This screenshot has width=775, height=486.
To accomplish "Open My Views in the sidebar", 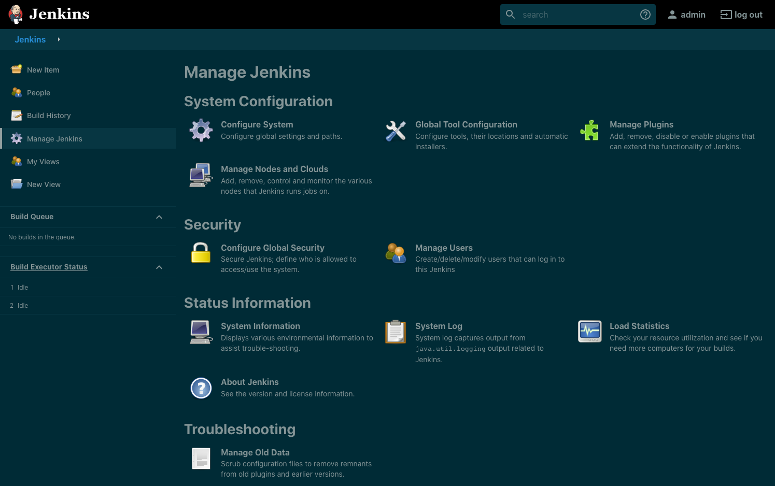I will click(x=43, y=162).
